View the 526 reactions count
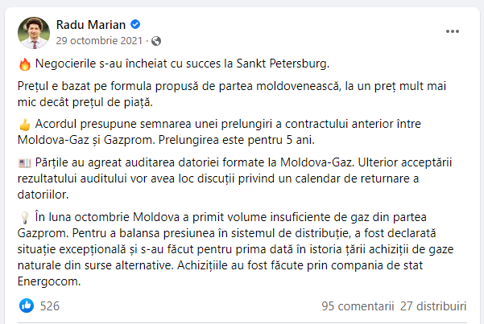484x324 pixels. (x=50, y=306)
